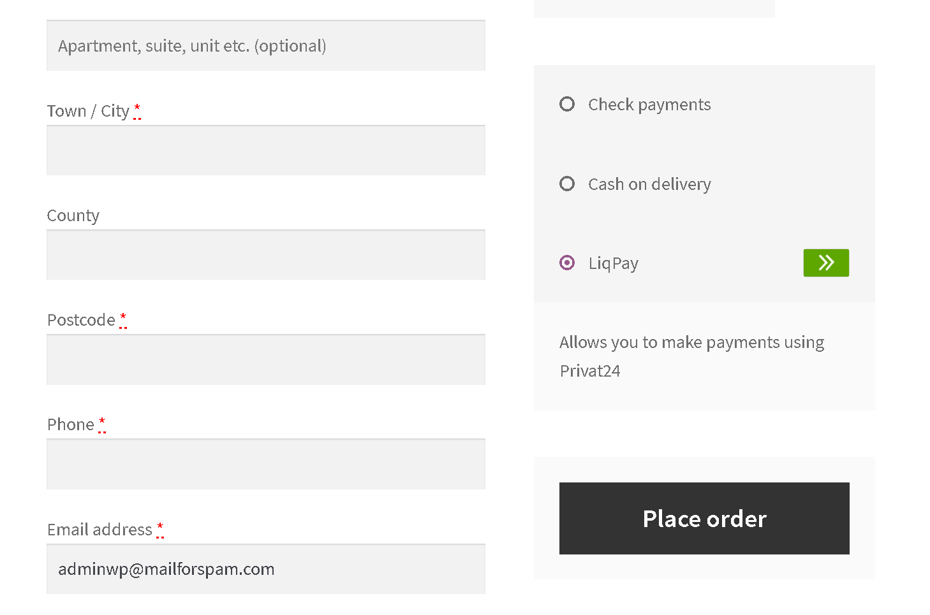Select the Check payments radio button
The height and width of the screenshot is (615, 930).
click(567, 104)
